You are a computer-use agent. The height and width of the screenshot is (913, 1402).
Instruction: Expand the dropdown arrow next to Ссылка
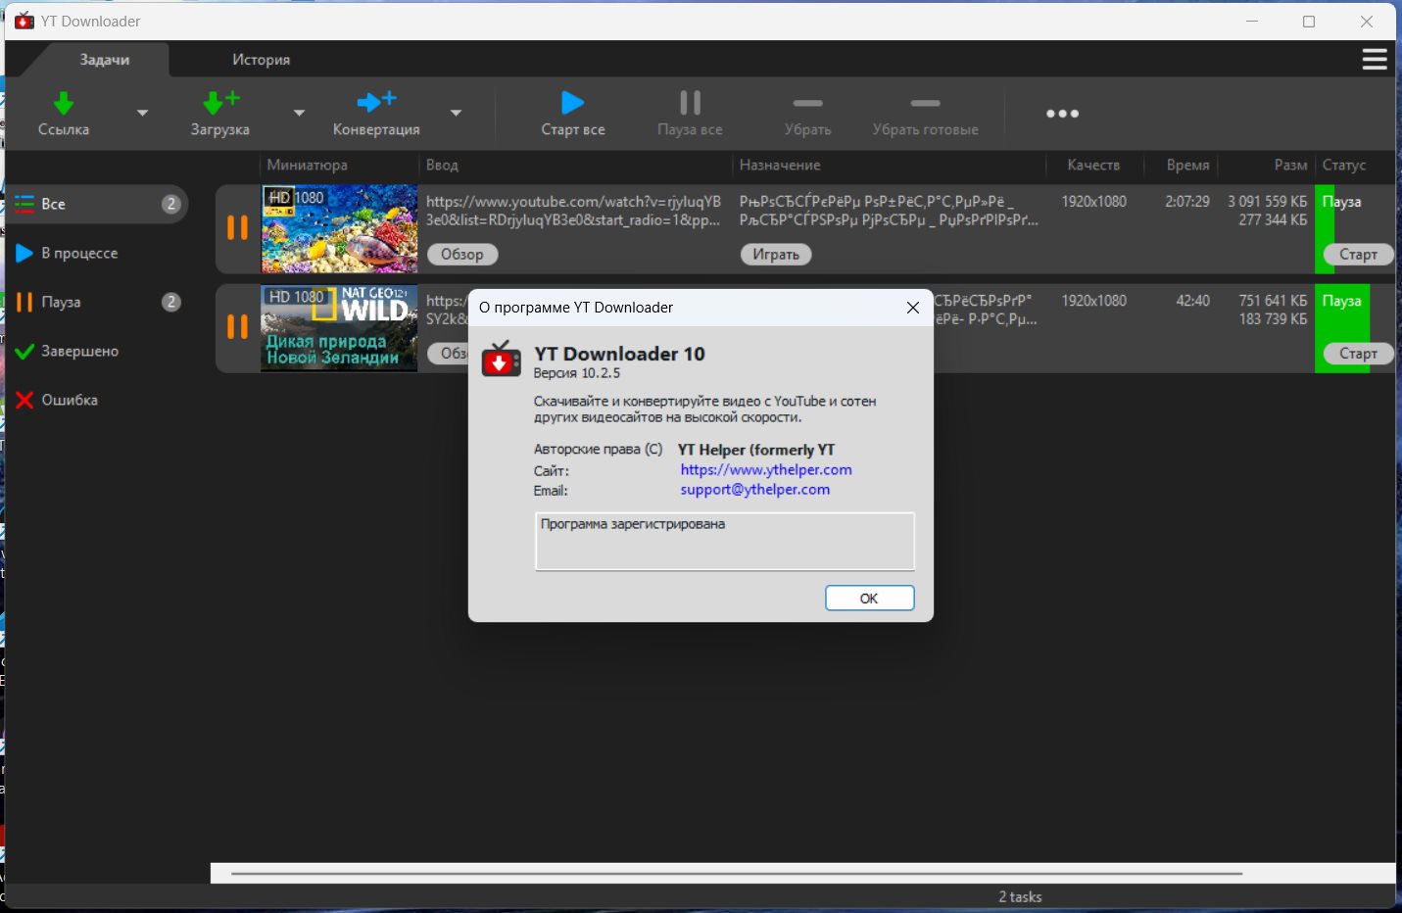pyautogui.click(x=143, y=114)
